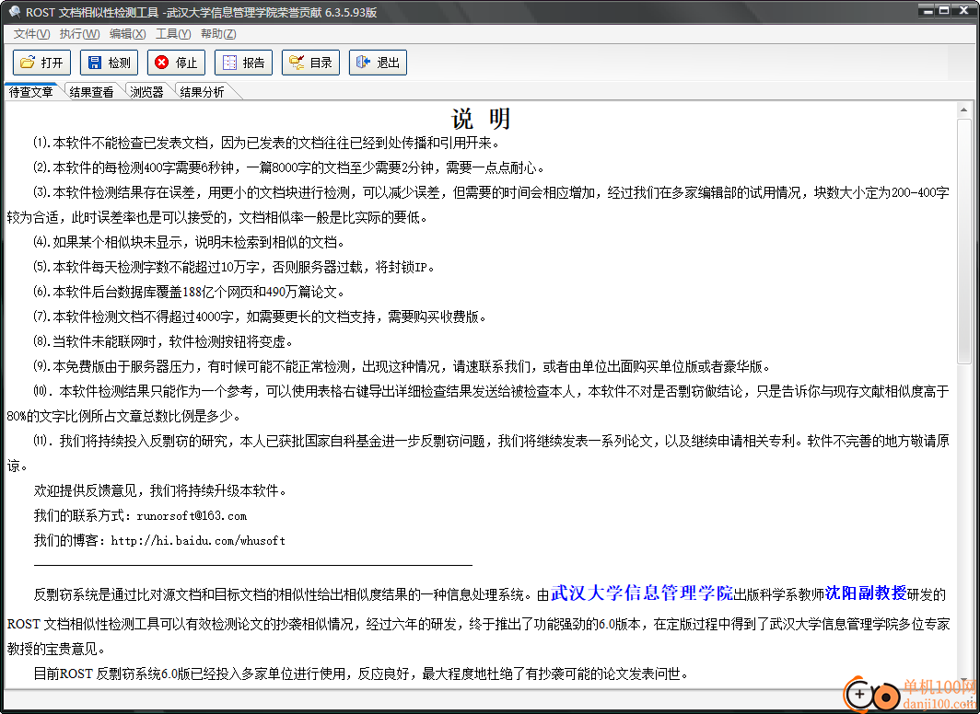Click the 打开 folder icon
Viewport: 980px width, 714px height.
point(28,63)
